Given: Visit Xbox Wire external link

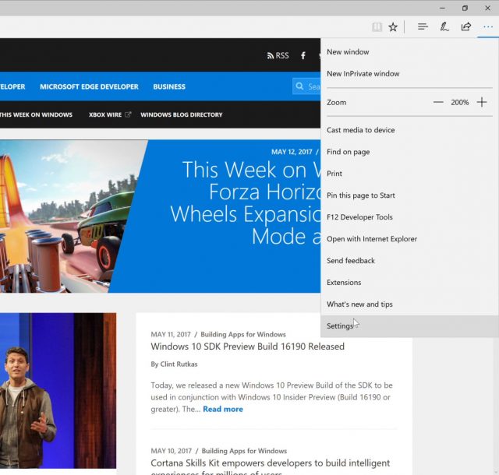Looking at the screenshot, I should (110, 114).
